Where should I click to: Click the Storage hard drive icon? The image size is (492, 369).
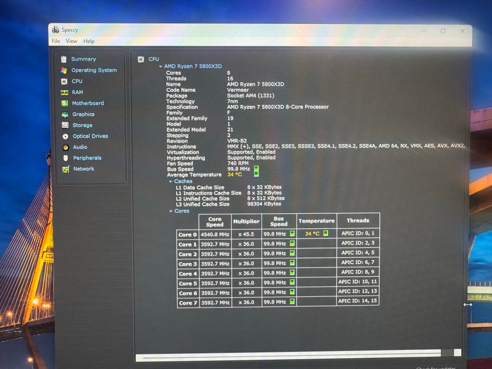point(65,125)
